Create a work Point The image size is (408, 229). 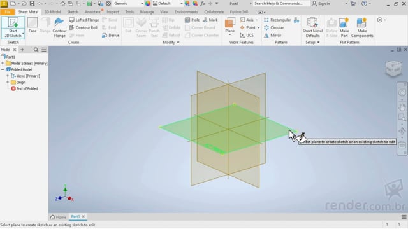click(x=248, y=27)
